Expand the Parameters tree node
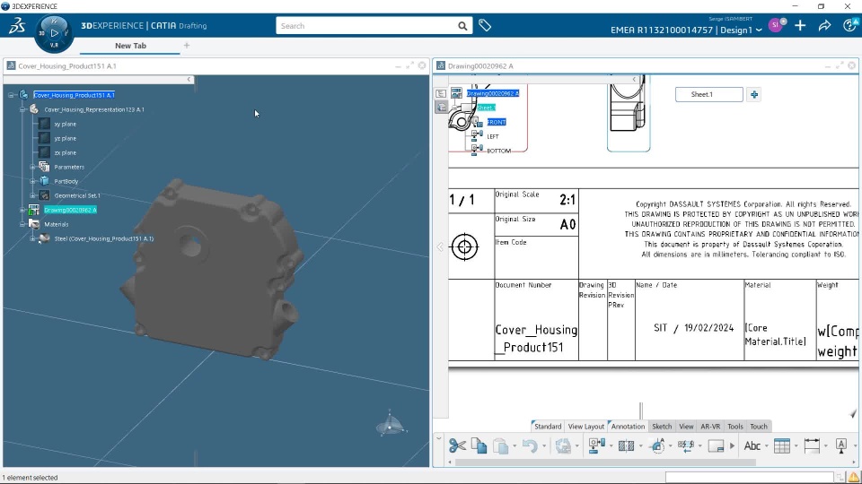Screen dimensions: 862x484 (x=32, y=167)
